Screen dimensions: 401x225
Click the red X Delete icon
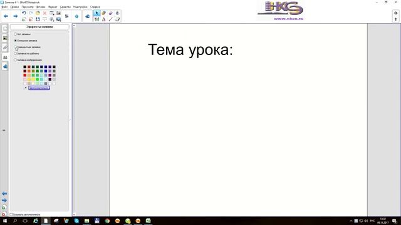point(44,13)
